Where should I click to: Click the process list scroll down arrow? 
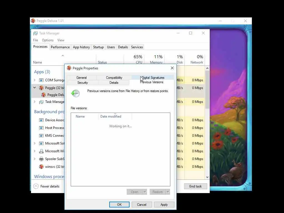207,177
